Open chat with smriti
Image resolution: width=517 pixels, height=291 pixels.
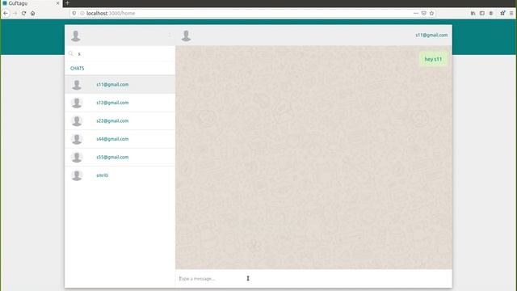click(120, 175)
